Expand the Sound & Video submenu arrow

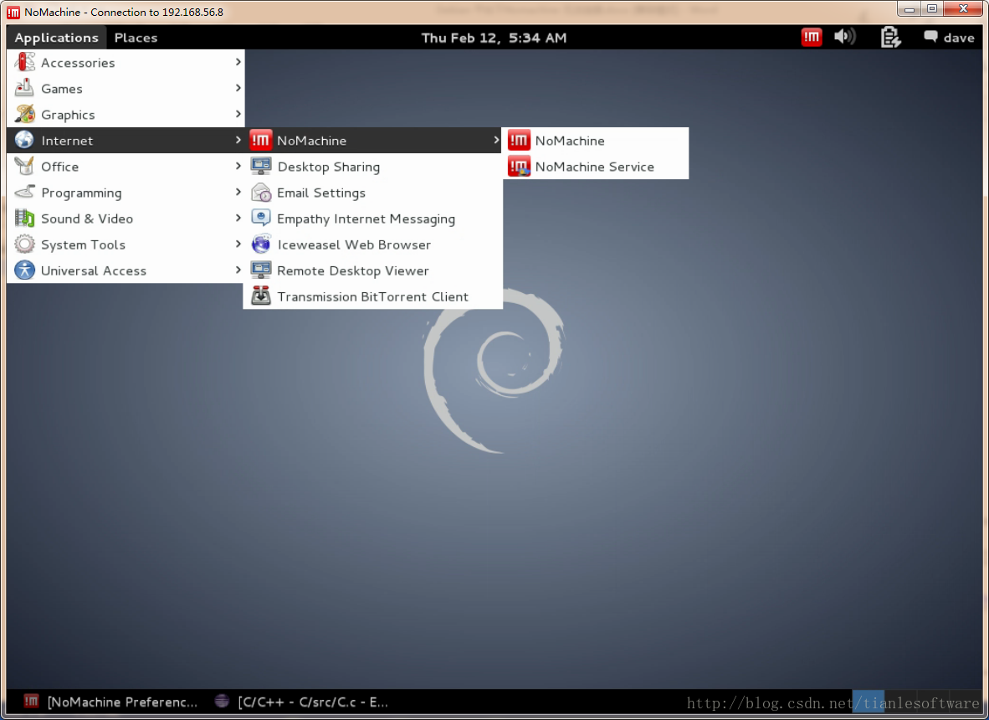click(x=238, y=219)
